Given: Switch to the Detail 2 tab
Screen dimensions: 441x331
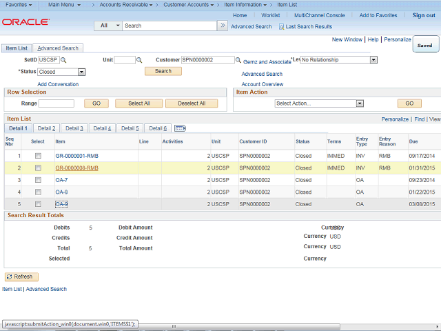Looking at the screenshot, I should [x=46, y=128].
